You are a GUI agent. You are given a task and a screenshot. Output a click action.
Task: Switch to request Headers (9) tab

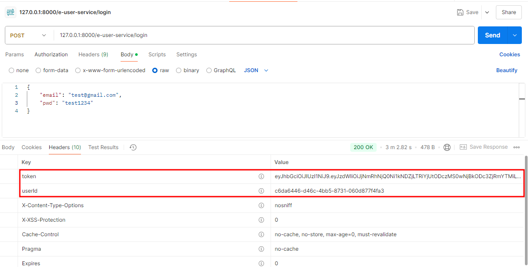(x=93, y=55)
